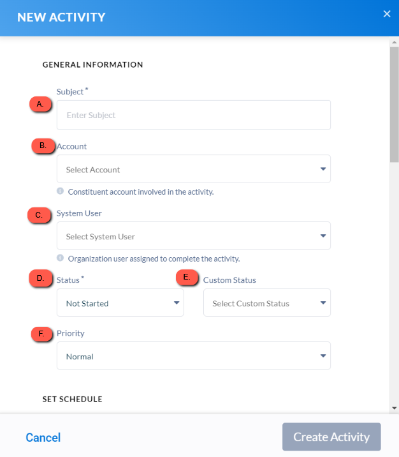Click the red B. marker badge
Image resolution: width=399 pixels, height=457 pixels.
pyautogui.click(x=43, y=146)
